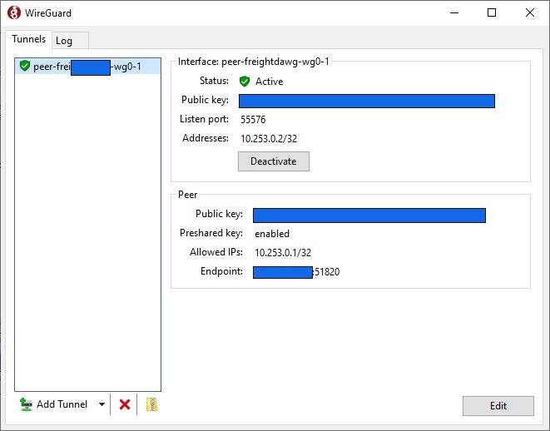Close the WireGuard window
The image size is (550, 431).
tap(530, 13)
